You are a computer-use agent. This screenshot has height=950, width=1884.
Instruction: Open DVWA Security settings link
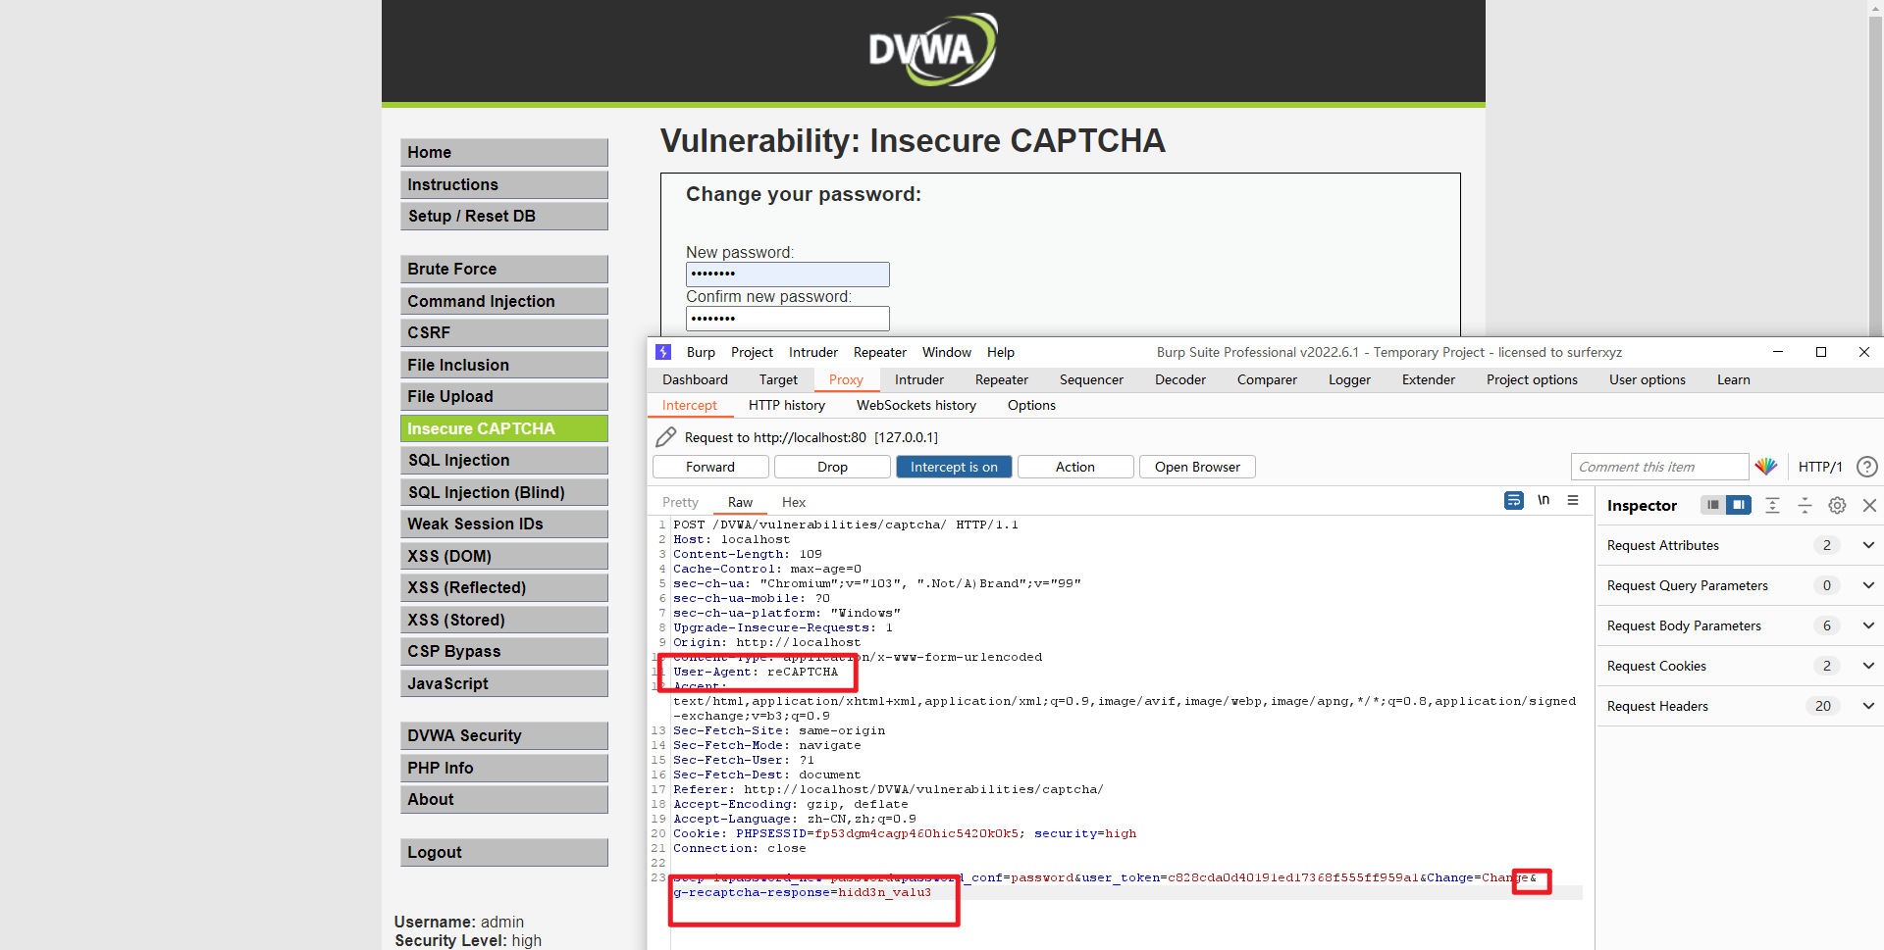click(x=504, y=735)
